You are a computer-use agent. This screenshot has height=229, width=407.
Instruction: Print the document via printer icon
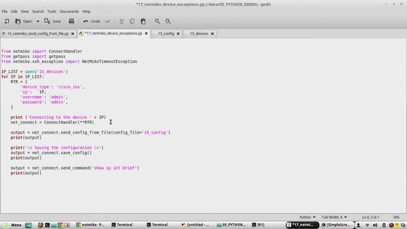(71, 21)
